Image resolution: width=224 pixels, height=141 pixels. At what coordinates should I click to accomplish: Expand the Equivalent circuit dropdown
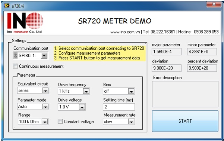45,91
